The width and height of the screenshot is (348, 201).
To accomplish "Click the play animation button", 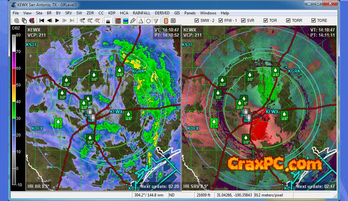I will (x=57, y=20).
